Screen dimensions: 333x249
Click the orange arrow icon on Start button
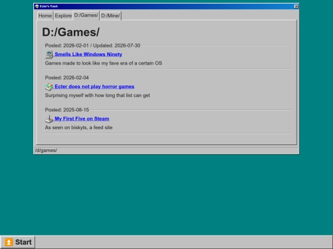pos(9,242)
